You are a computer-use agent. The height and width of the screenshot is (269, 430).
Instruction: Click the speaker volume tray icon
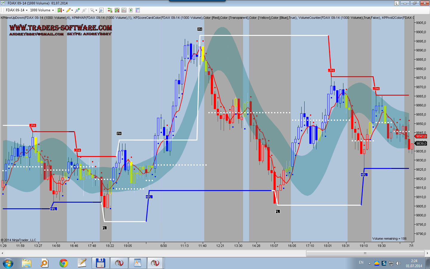[x=398, y=263]
